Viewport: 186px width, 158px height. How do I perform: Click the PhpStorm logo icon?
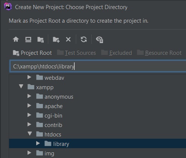coord(8,6)
